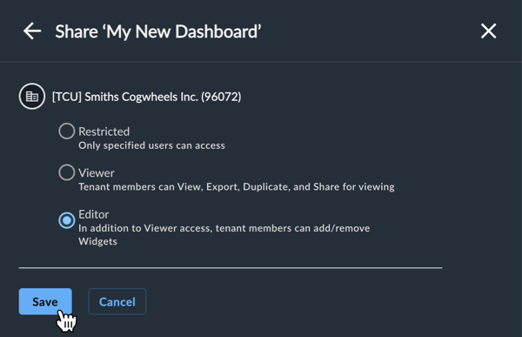Click the 'Editor' option label
This screenshot has height=337, width=522.
94,214
